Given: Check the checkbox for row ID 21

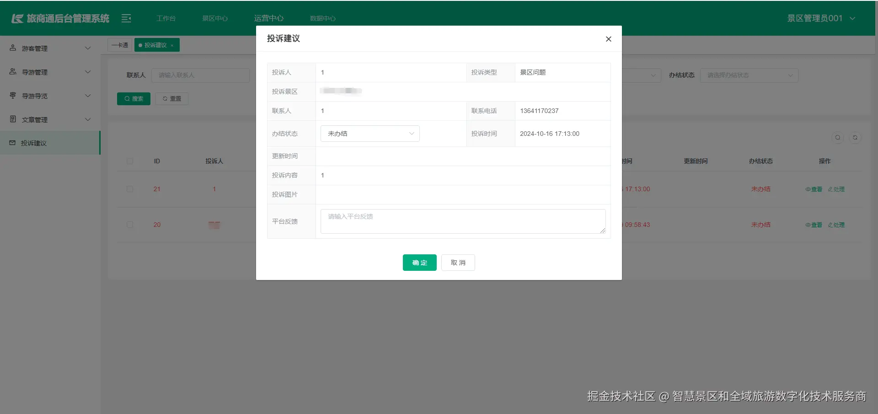Looking at the screenshot, I should click(x=130, y=189).
